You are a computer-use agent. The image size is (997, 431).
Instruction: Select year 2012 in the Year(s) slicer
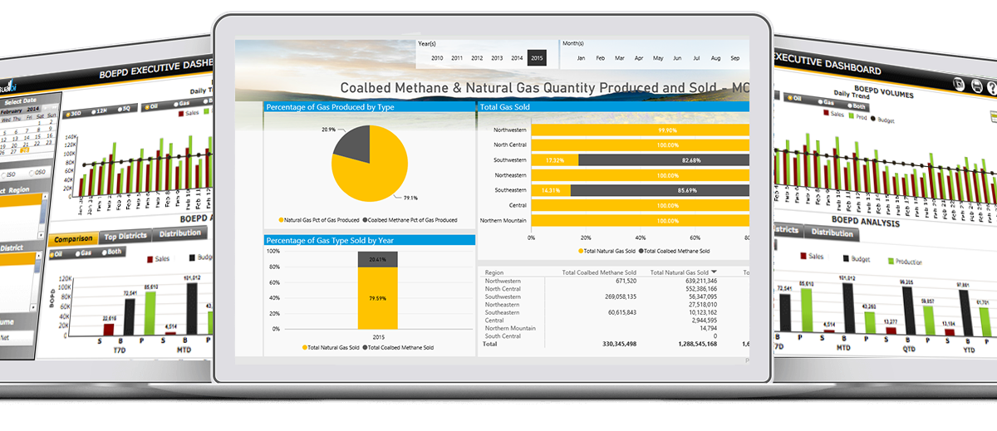477,58
